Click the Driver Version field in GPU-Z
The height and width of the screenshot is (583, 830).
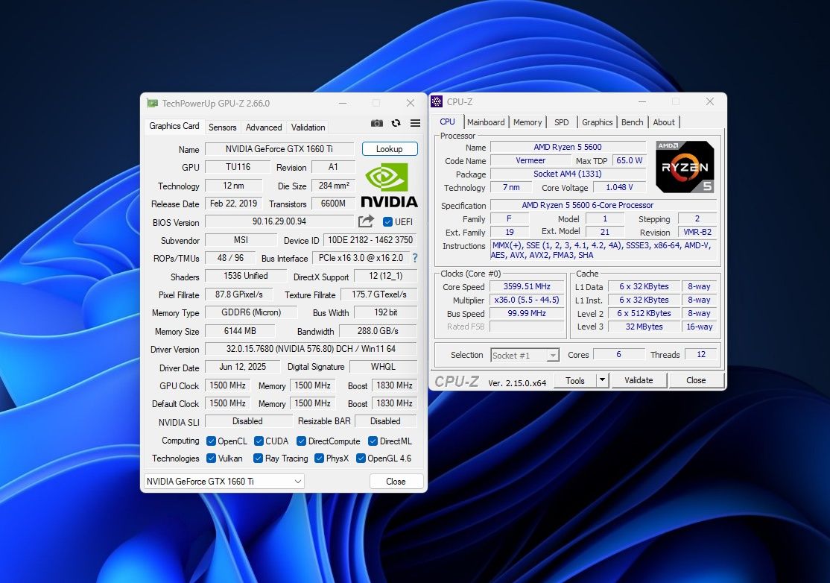click(x=311, y=349)
